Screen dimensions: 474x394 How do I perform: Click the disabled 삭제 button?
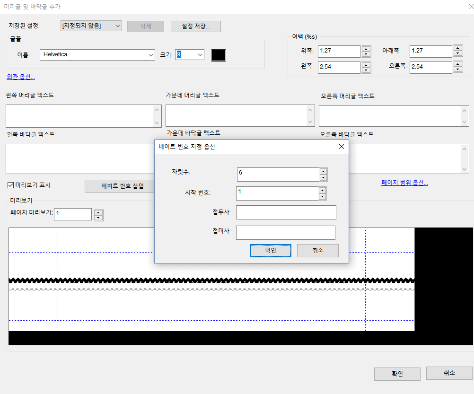(x=145, y=26)
